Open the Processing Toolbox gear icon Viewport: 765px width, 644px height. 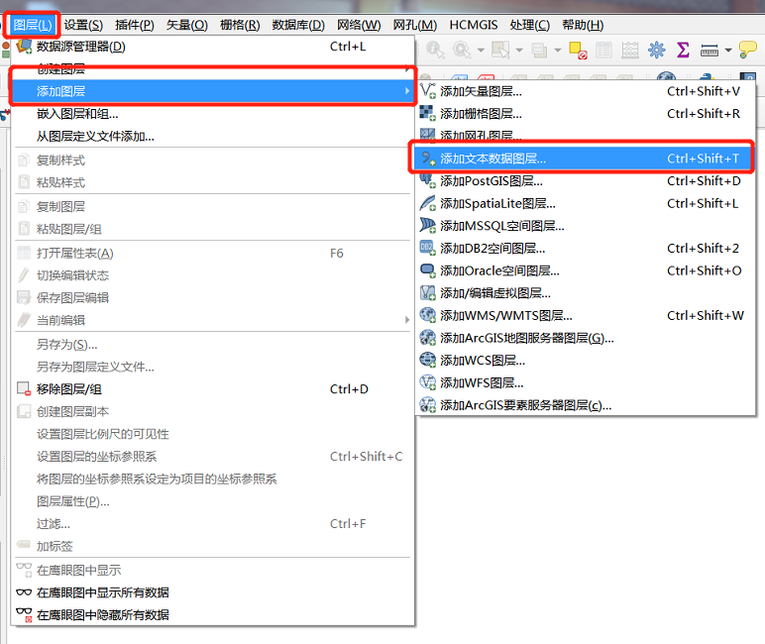(x=656, y=50)
